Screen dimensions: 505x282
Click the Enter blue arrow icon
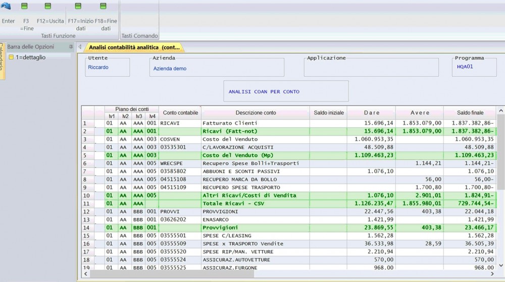[6, 6]
